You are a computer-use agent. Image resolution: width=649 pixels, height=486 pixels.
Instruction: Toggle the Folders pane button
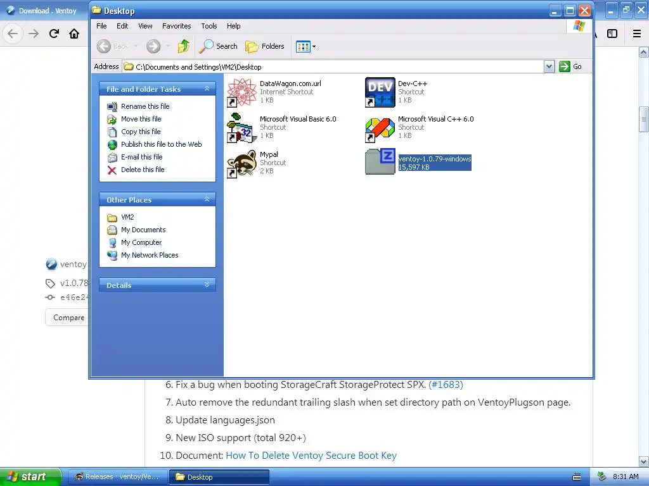(x=265, y=46)
